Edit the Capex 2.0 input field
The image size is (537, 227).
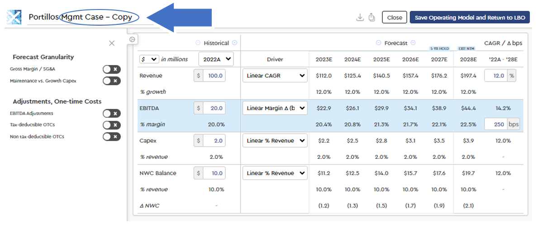pos(214,140)
